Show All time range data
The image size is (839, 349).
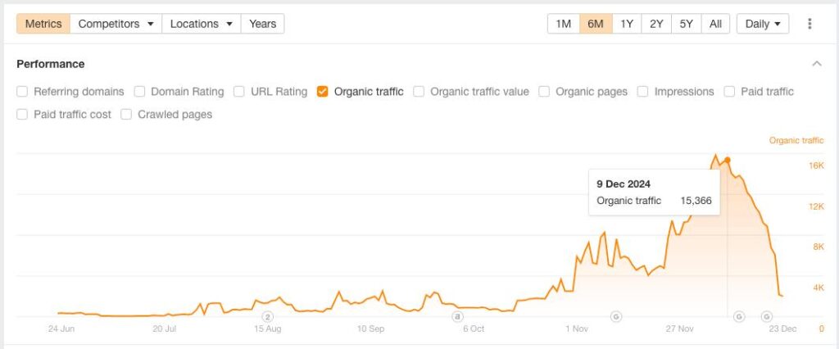[x=715, y=24]
